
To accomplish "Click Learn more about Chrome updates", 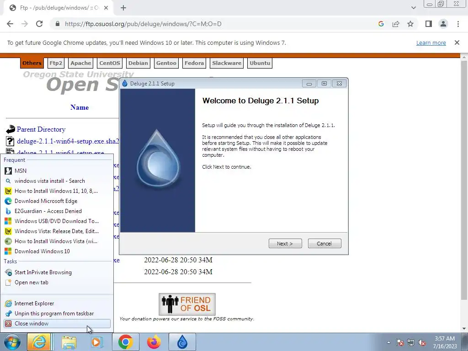I will [x=431, y=43].
